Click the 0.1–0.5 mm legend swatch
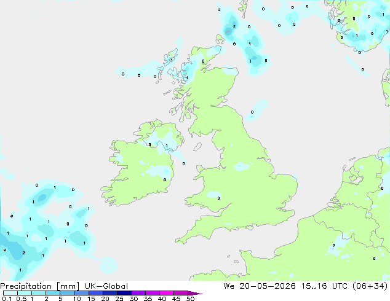Image resolution: width=390 pixels, height=301 pixels. coord(10,293)
